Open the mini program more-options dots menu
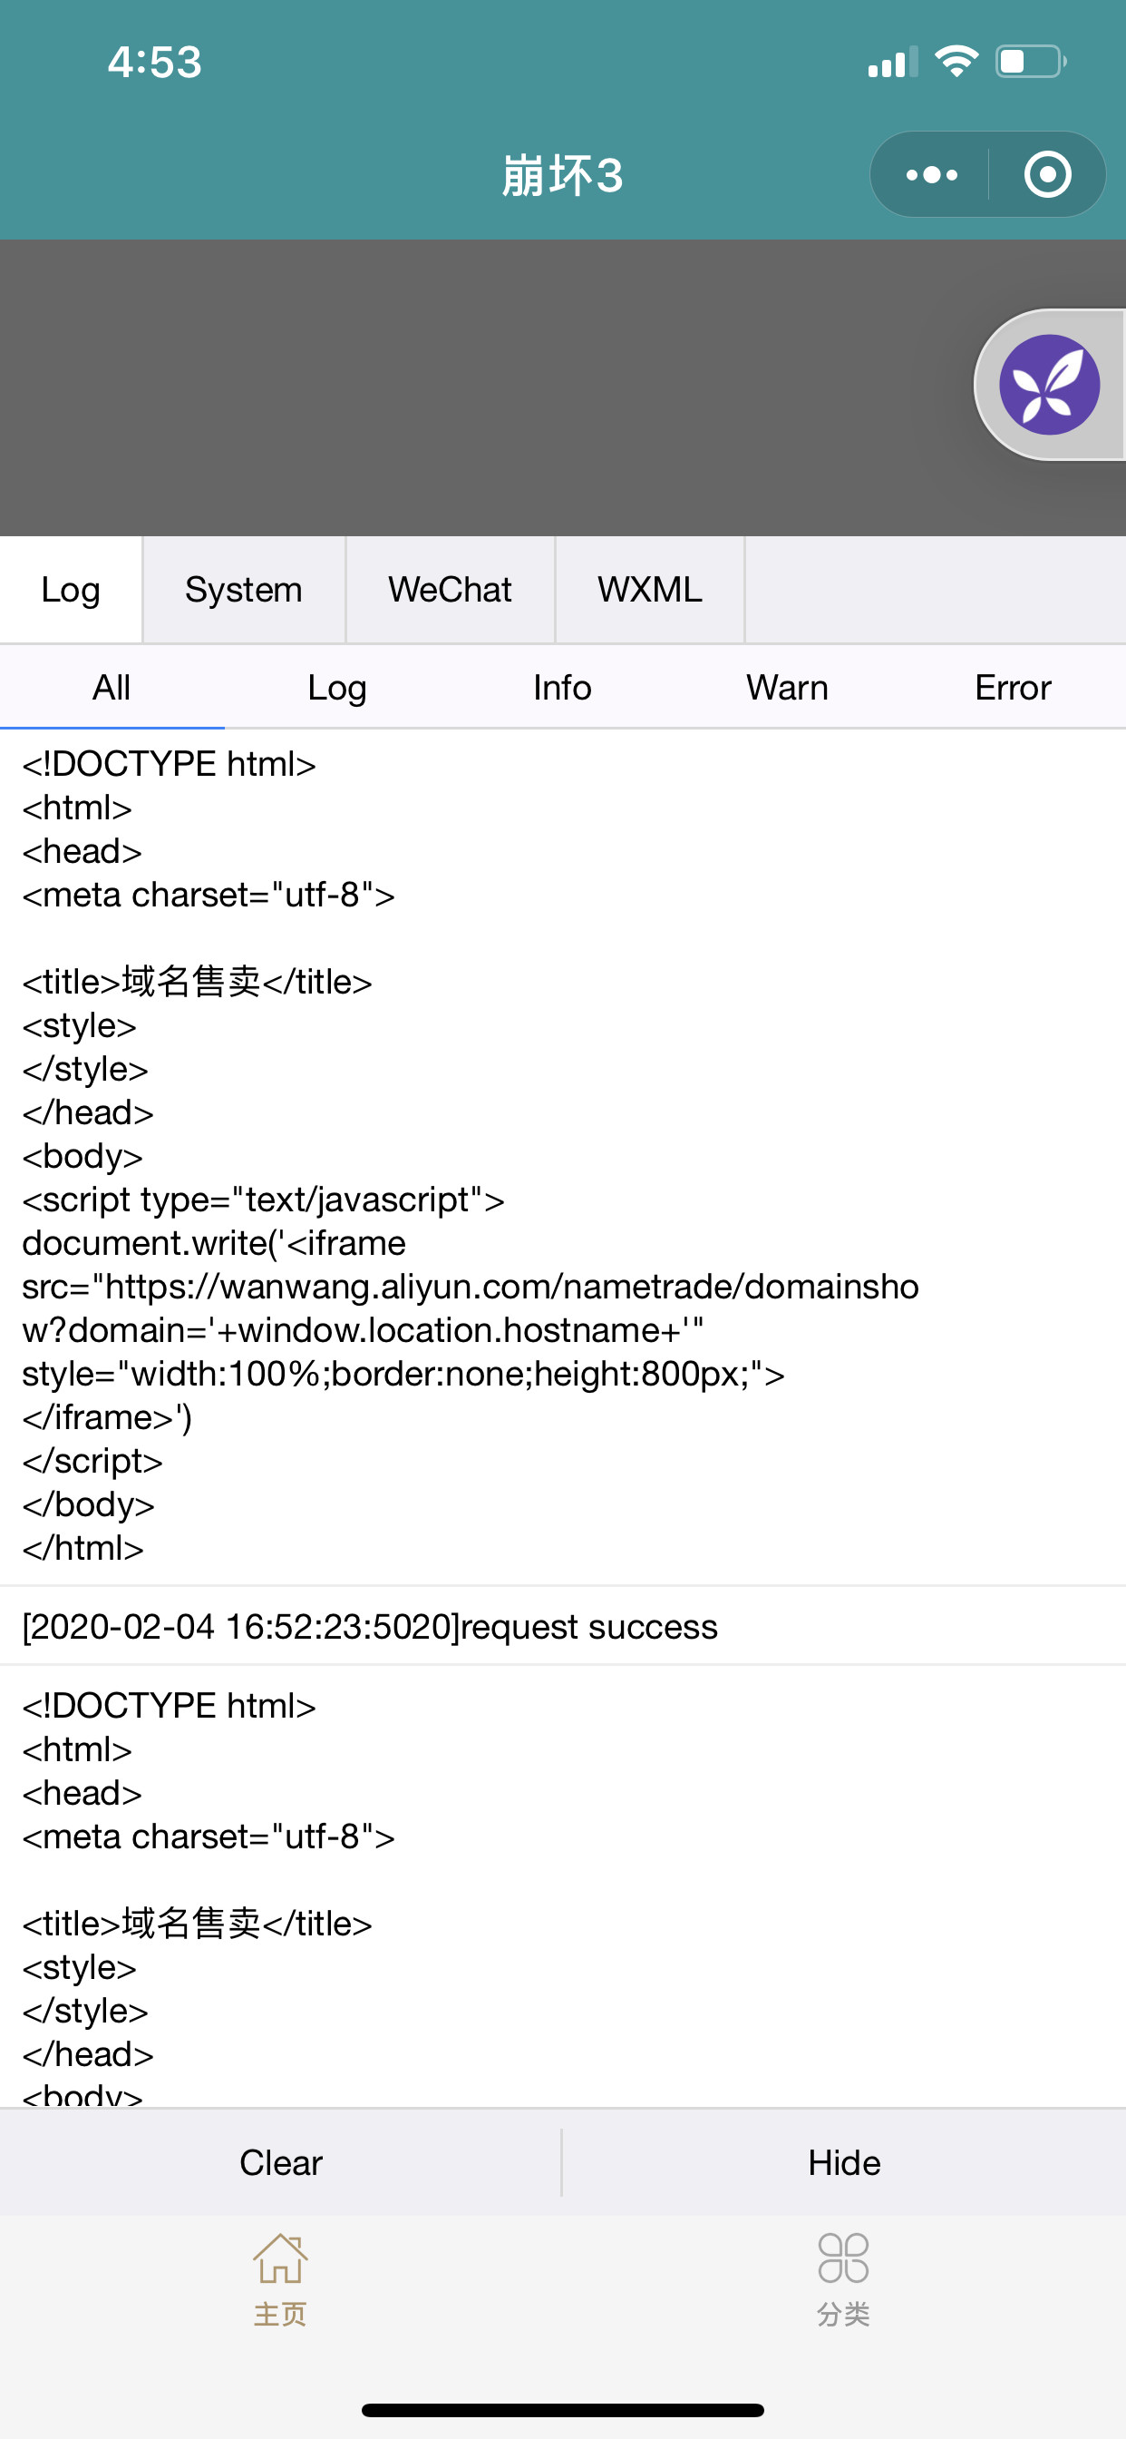This screenshot has width=1126, height=2439. click(931, 175)
